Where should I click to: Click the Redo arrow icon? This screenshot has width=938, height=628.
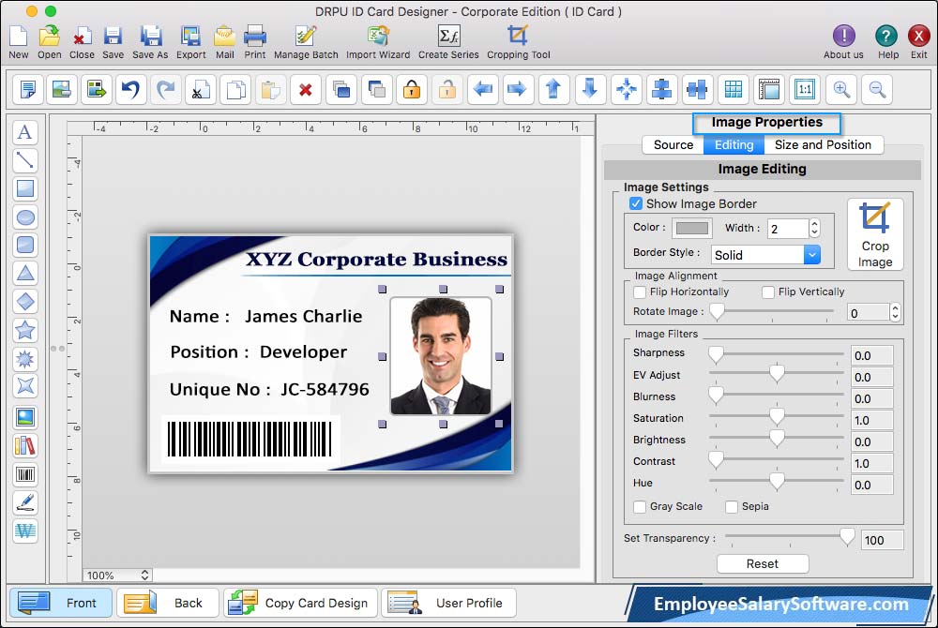click(166, 90)
